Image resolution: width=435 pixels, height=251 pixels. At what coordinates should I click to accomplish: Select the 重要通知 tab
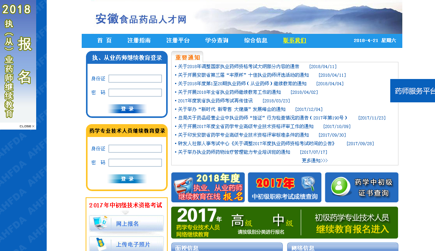[x=187, y=58]
